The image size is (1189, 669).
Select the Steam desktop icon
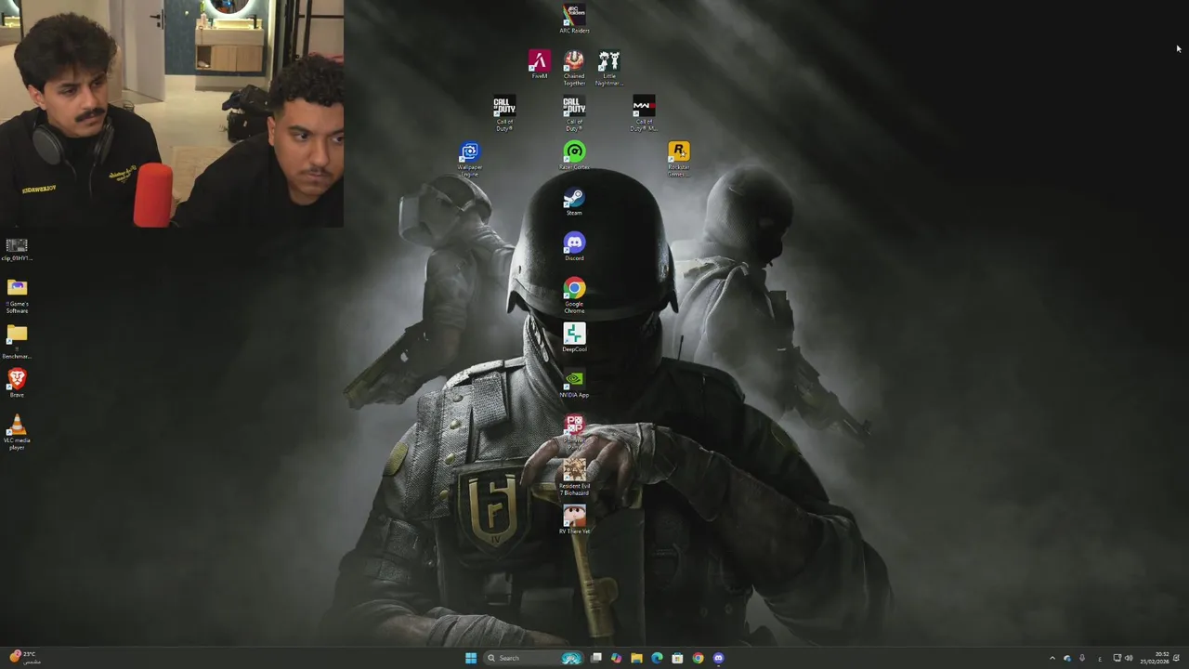[574, 202]
